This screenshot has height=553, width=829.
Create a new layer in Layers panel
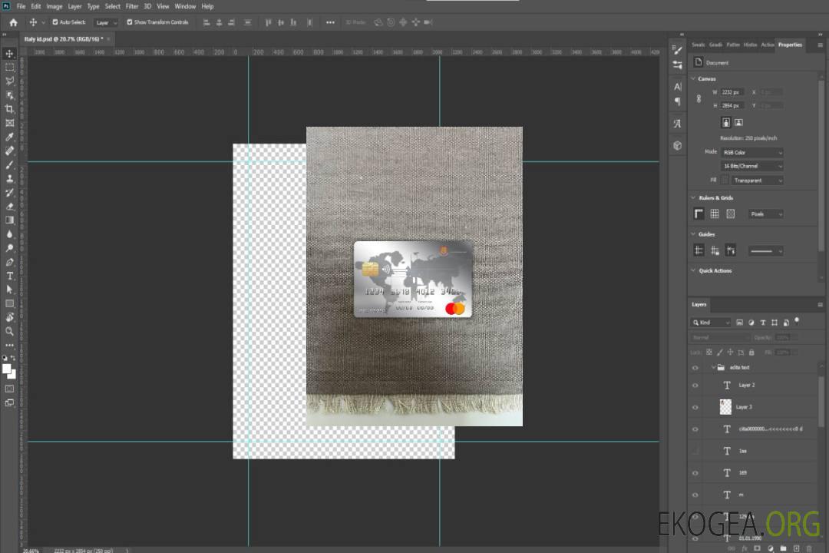796,548
